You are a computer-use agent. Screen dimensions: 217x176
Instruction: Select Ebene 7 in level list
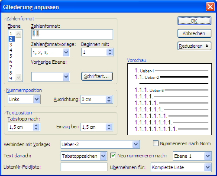pyautogui.click(x=11, y=67)
